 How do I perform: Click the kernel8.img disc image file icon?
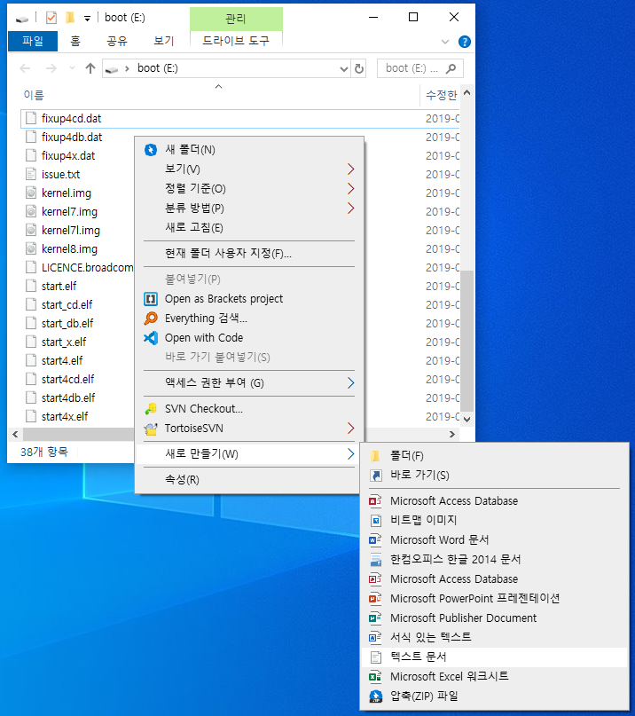tap(31, 248)
